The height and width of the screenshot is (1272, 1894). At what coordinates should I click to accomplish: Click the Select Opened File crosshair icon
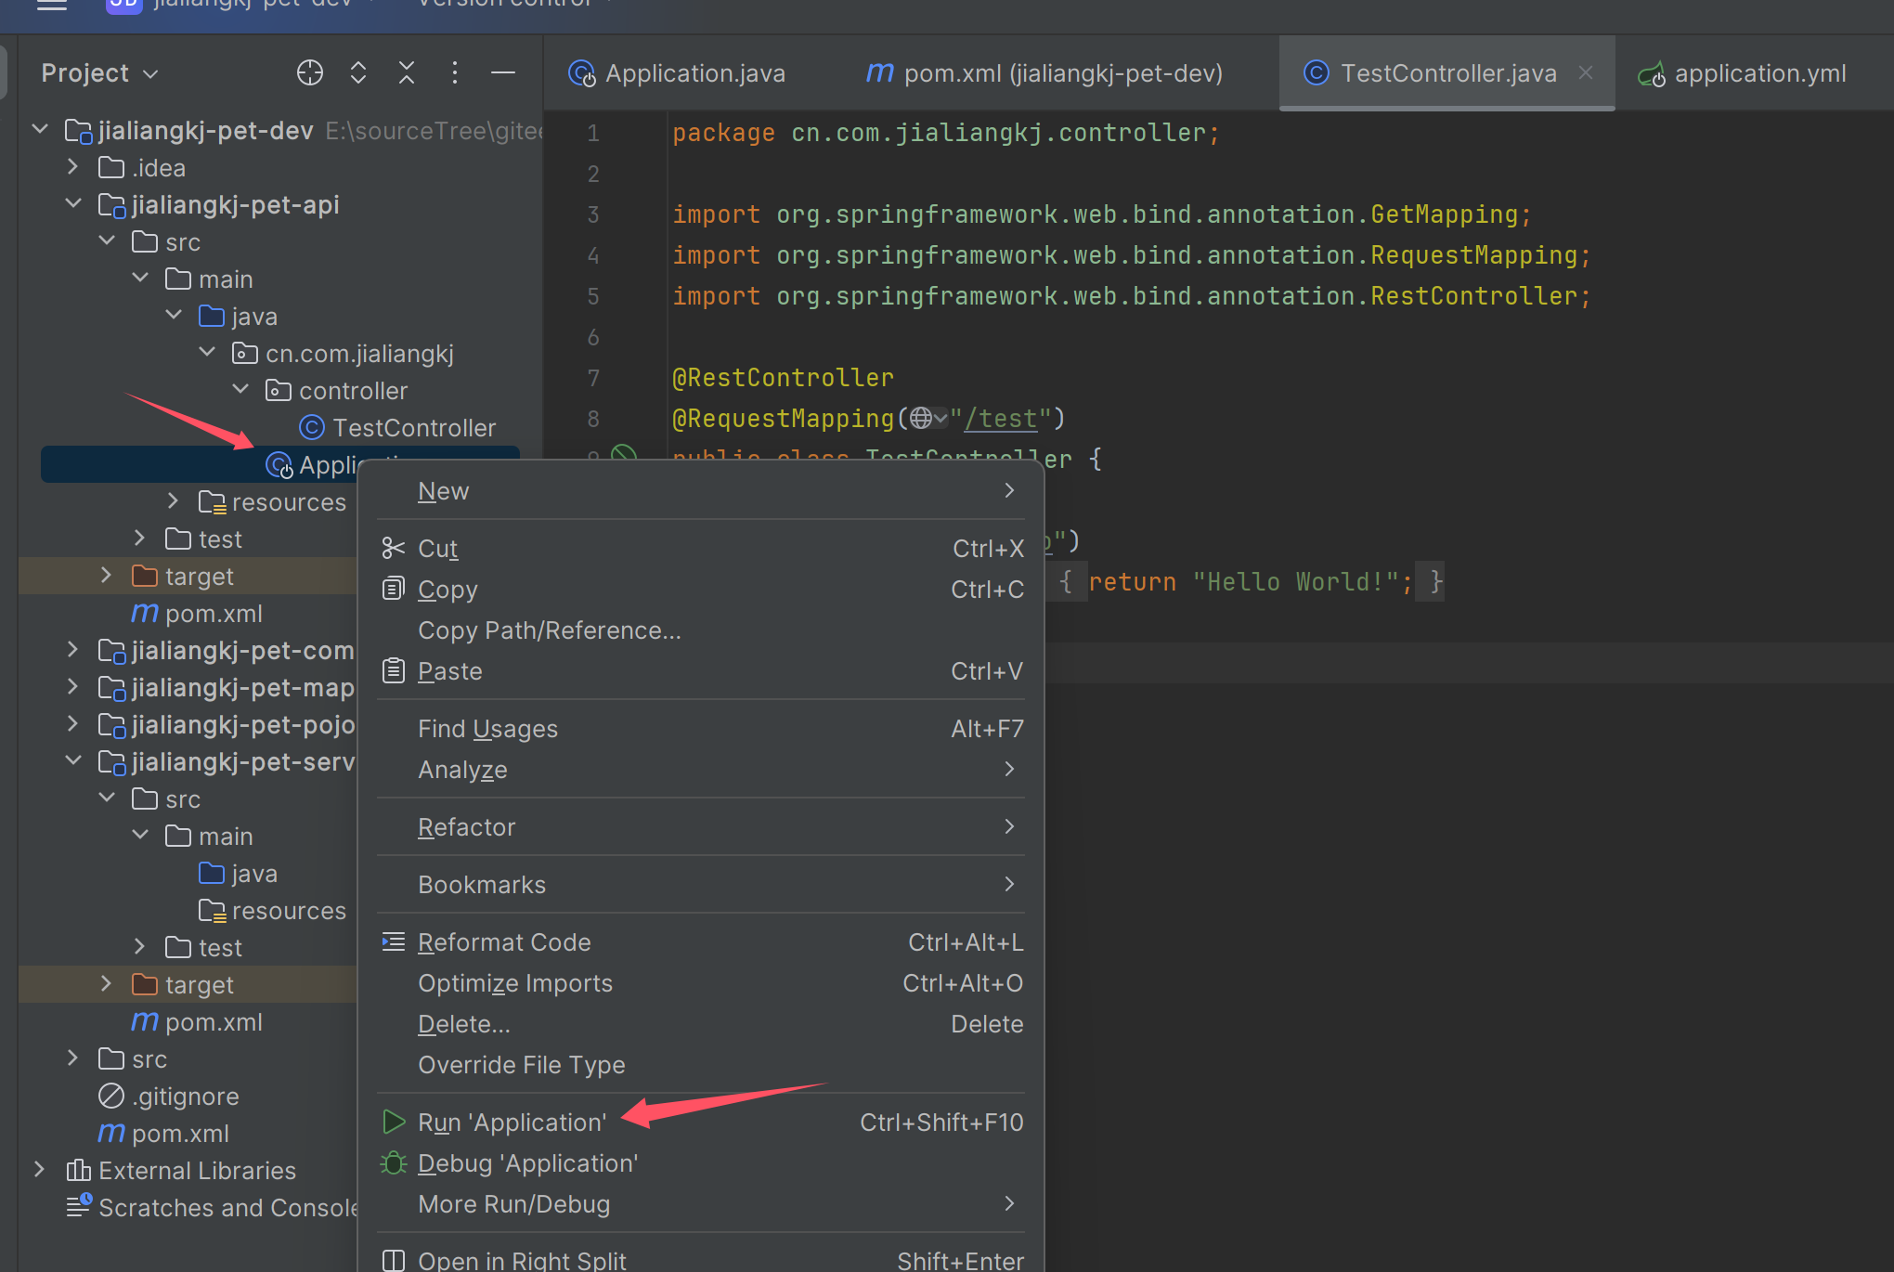pyautogui.click(x=310, y=72)
